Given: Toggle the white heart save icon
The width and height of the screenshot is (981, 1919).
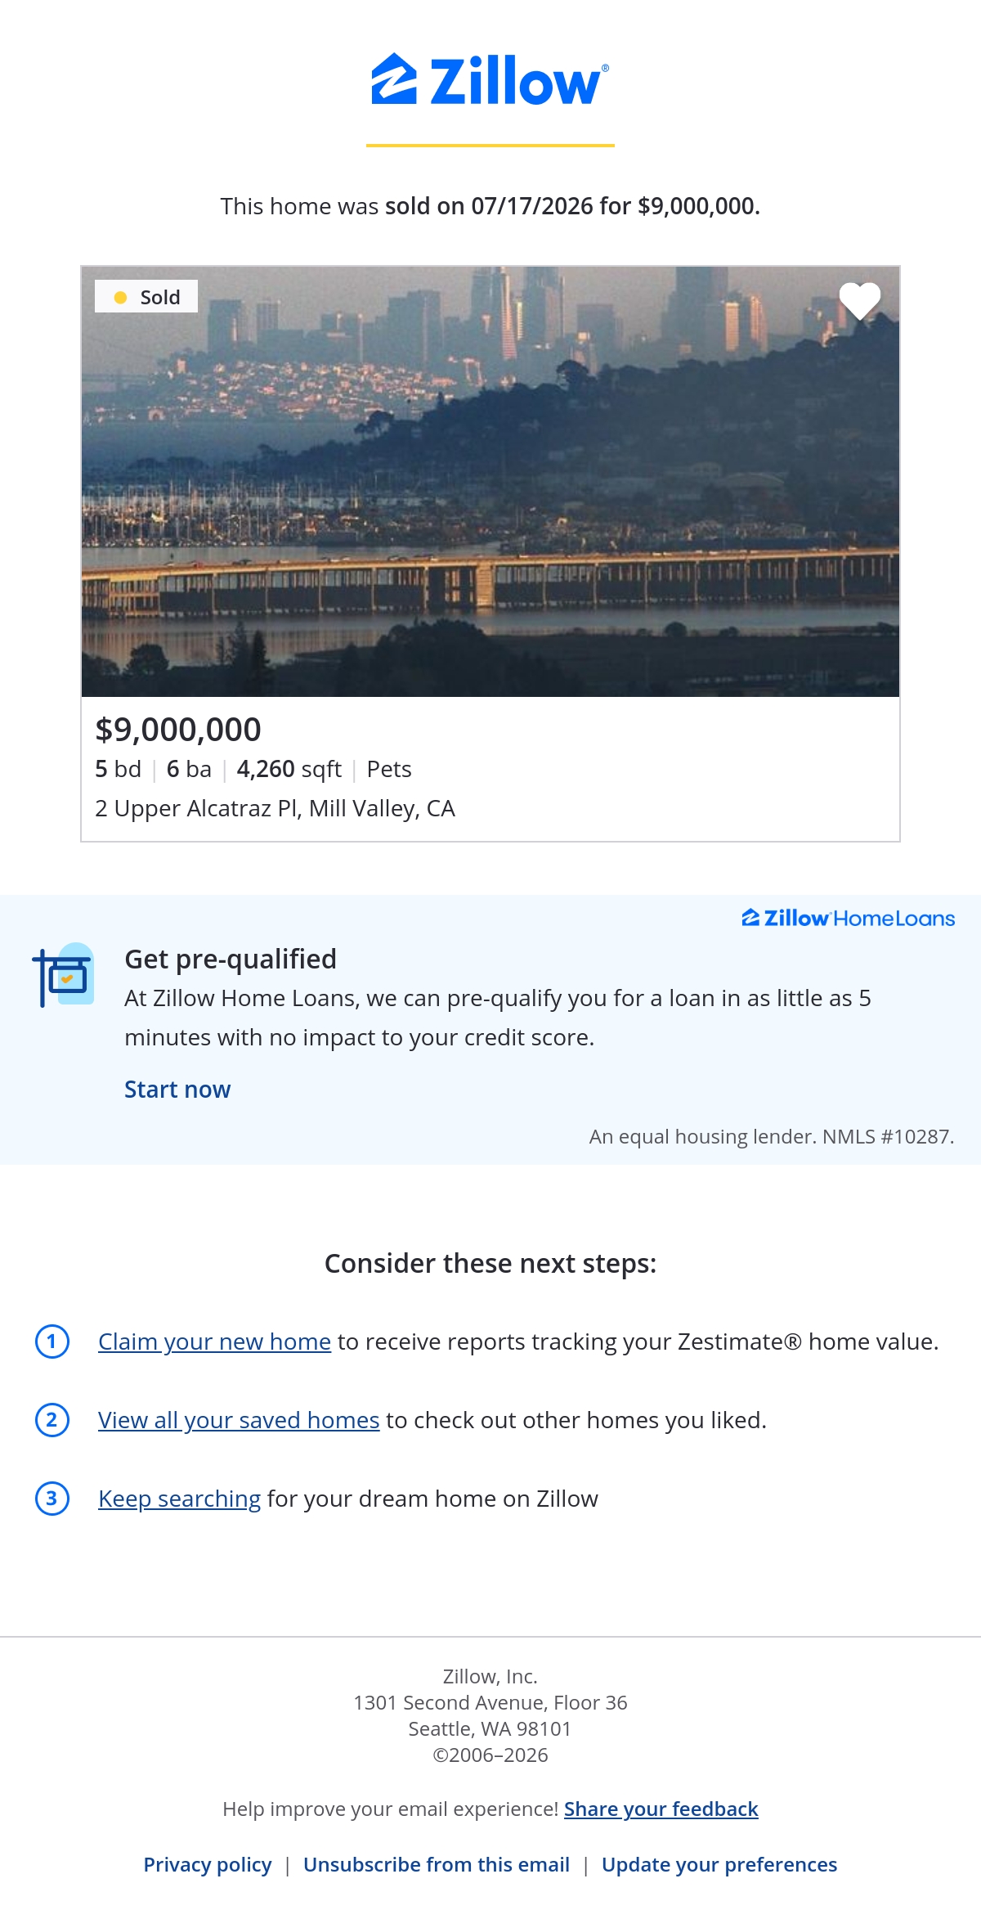Looking at the screenshot, I should click(860, 300).
